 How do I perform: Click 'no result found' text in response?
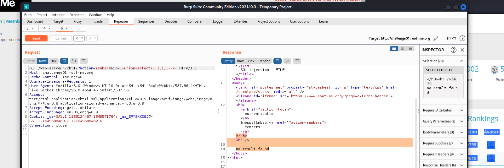coord(252,149)
